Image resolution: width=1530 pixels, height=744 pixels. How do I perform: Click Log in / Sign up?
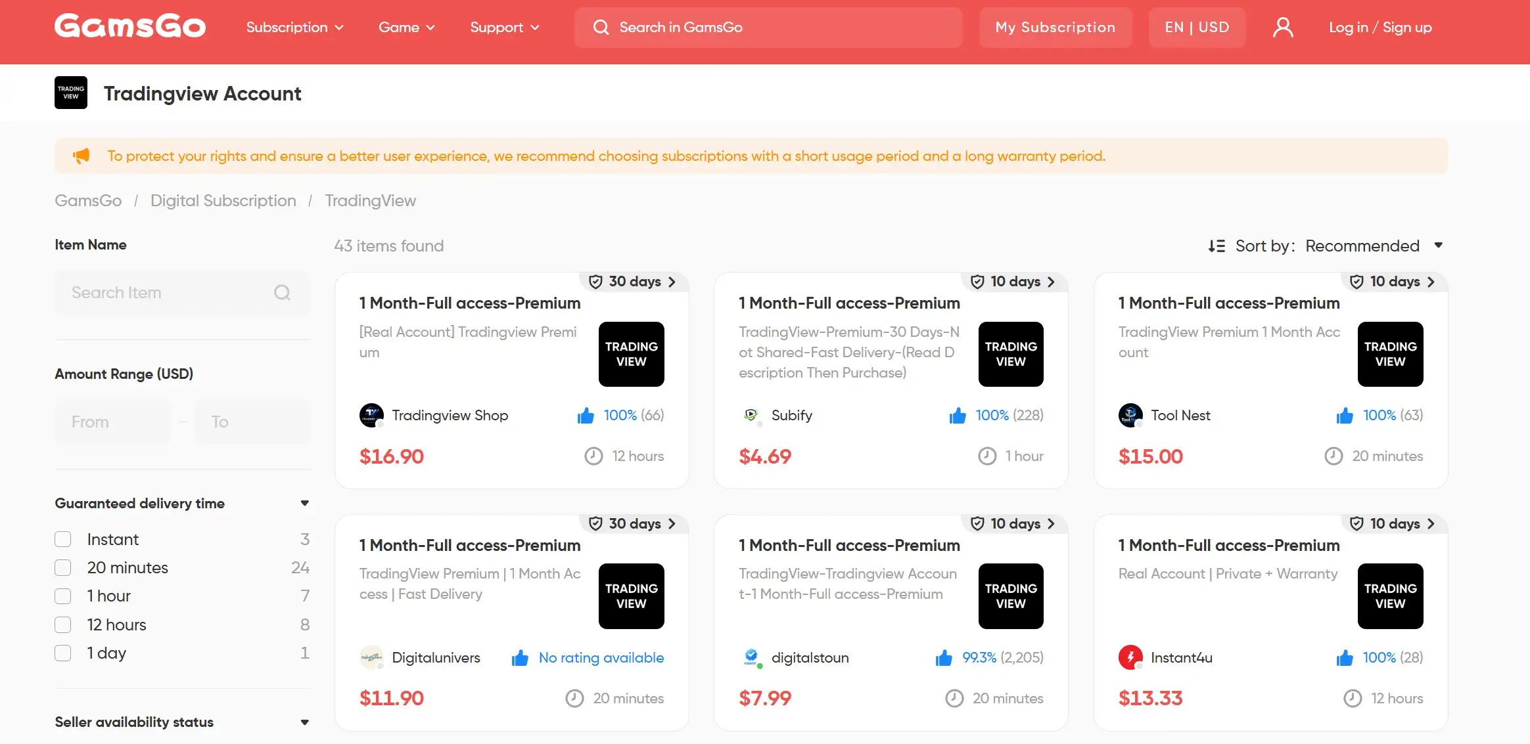tap(1380, 27)
